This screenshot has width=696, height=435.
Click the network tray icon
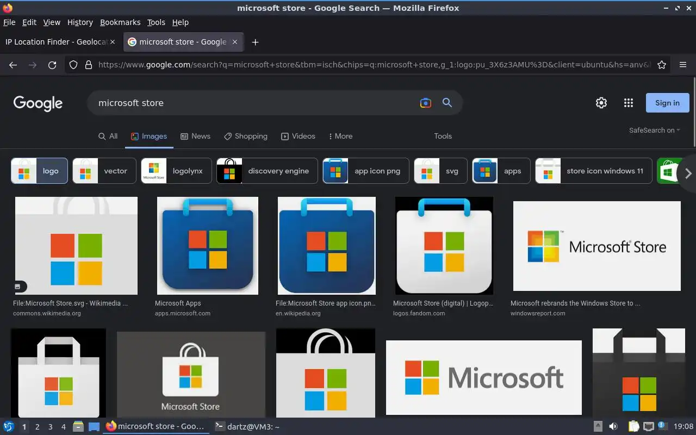tap(648, 427)
